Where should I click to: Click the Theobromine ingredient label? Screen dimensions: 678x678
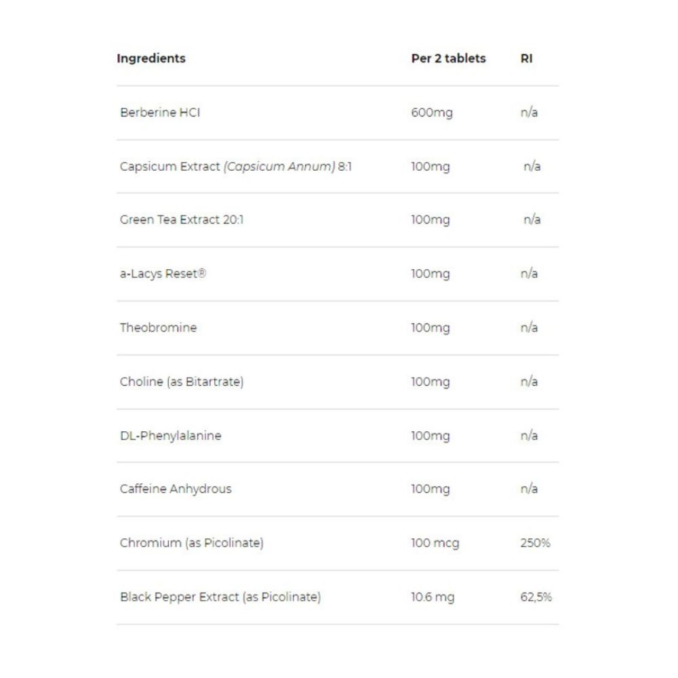click(x=158, y=327)
